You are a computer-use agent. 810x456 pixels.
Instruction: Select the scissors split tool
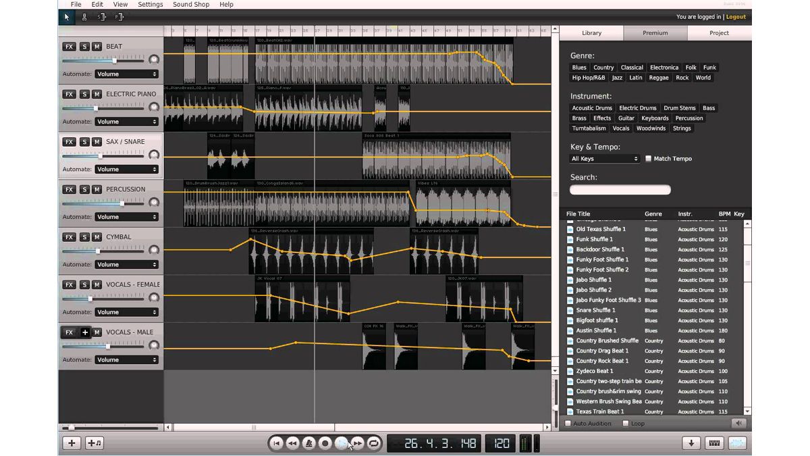click(x=84, y=17)
